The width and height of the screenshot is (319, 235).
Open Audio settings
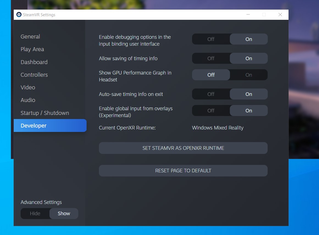[x=28, y=100]
